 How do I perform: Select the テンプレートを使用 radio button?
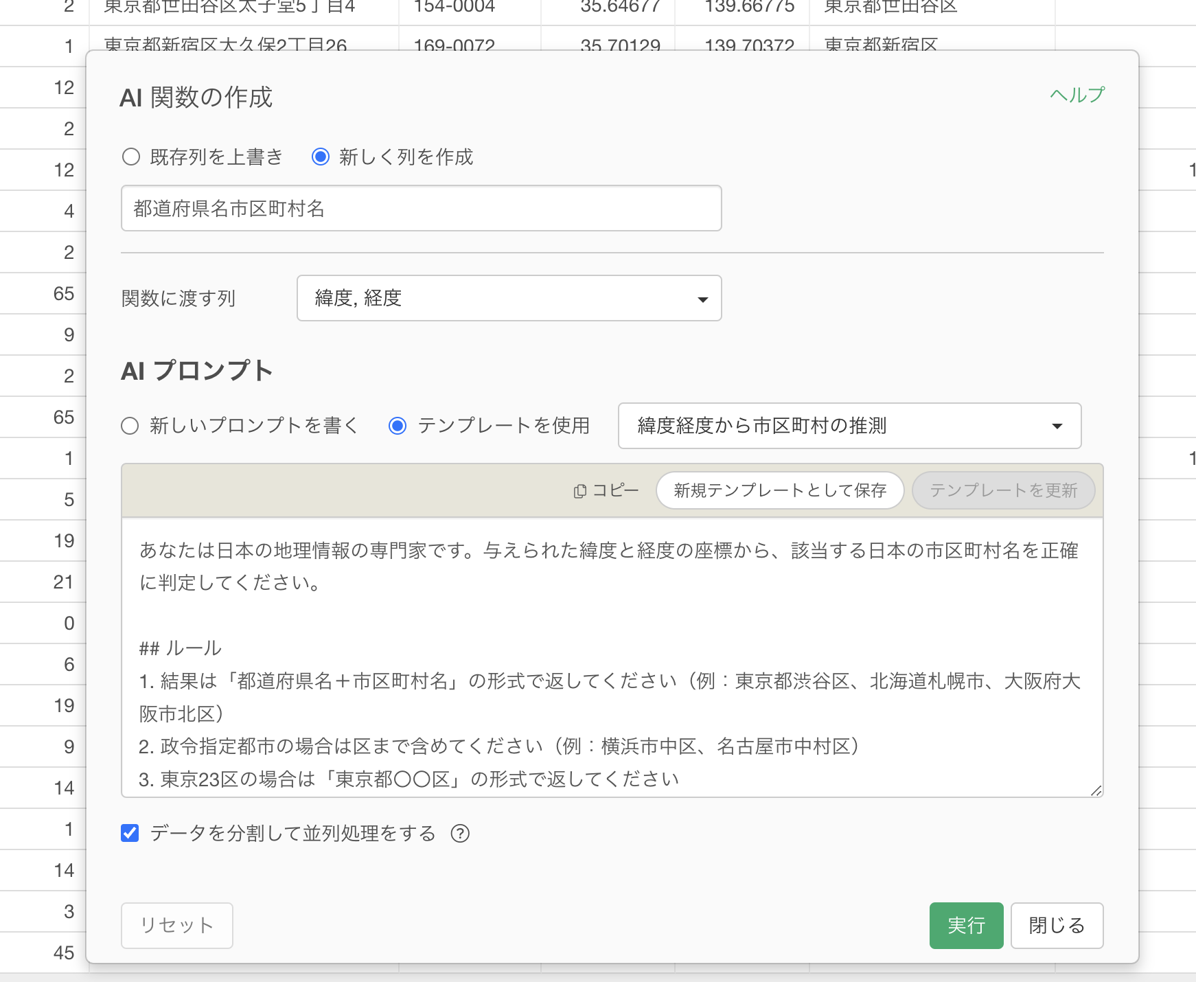coord(398,426)
